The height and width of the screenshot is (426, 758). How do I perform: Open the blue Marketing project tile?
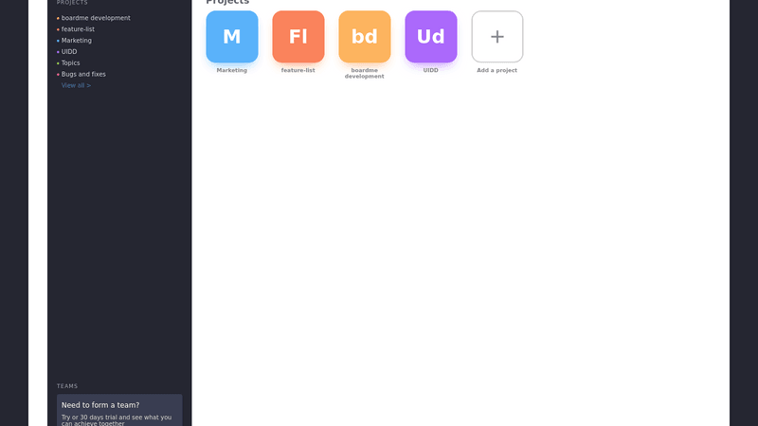point(231,37)
